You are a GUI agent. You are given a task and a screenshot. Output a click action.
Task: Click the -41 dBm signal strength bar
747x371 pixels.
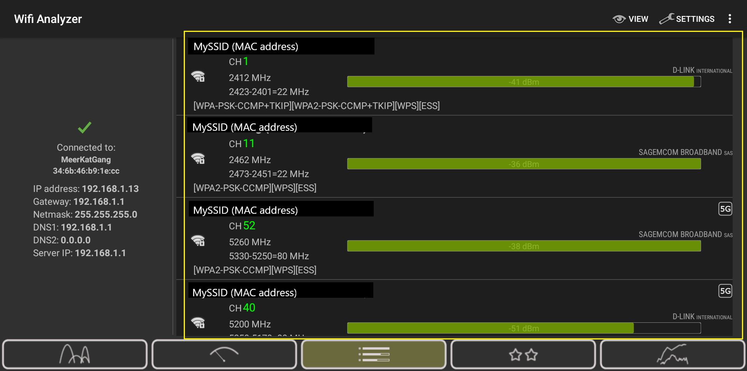pos(524,82)
